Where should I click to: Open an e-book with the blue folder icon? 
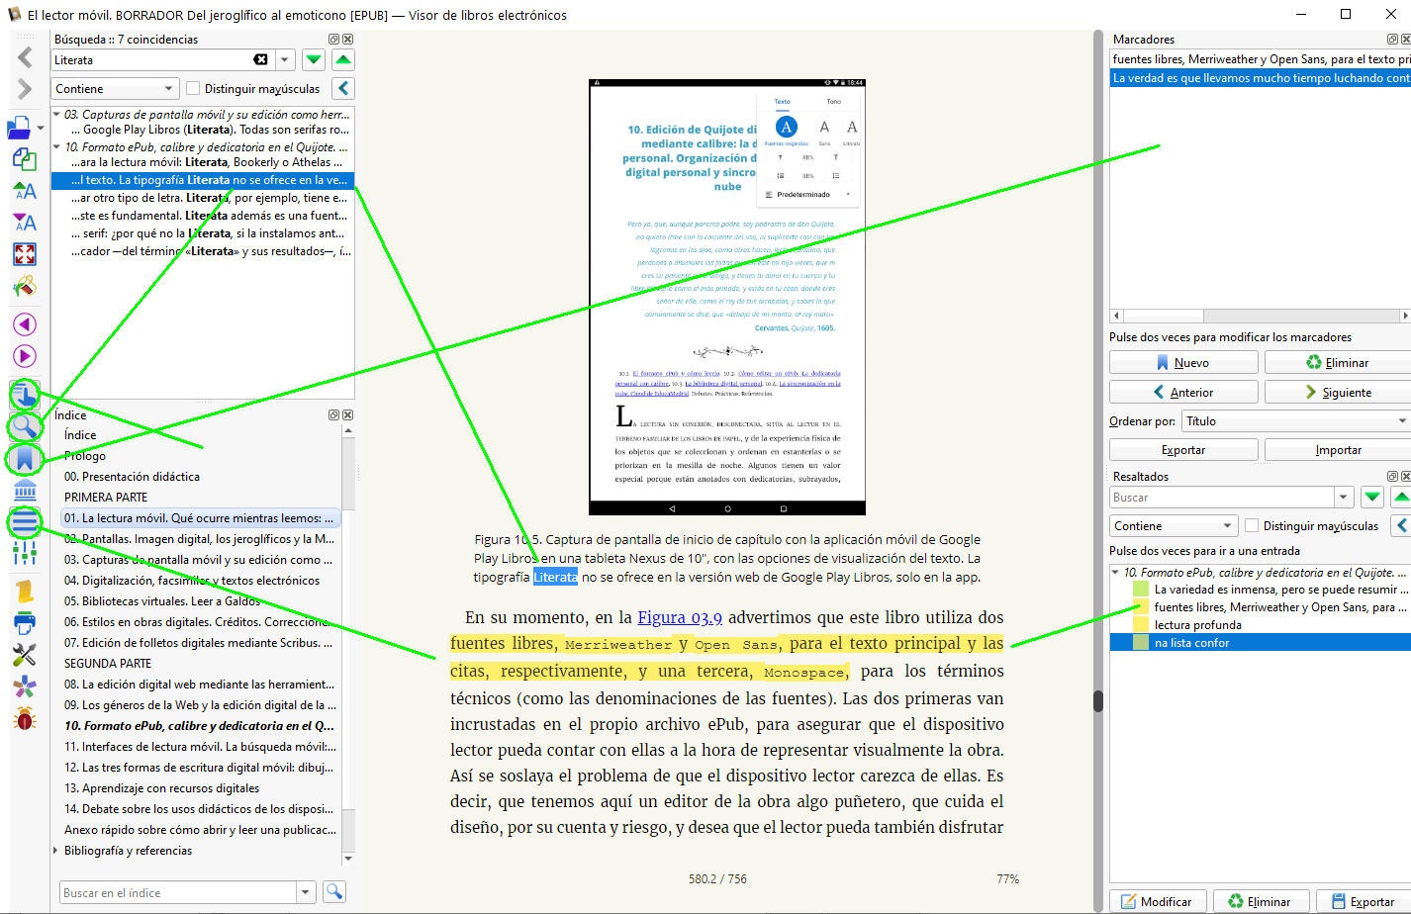tap(20, 127)
